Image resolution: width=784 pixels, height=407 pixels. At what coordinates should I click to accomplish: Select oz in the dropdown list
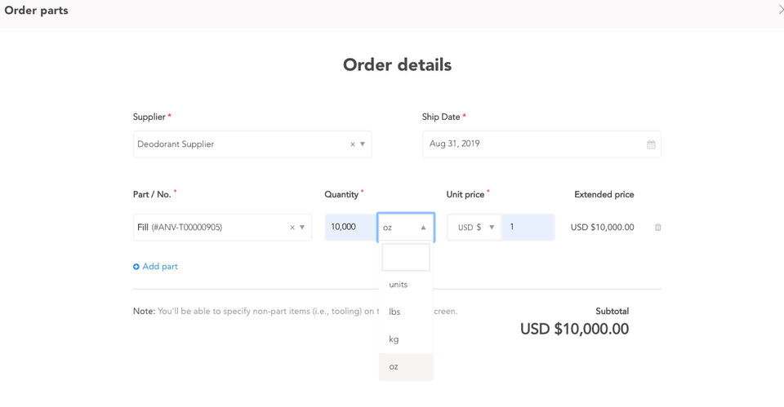click(394, 367)
